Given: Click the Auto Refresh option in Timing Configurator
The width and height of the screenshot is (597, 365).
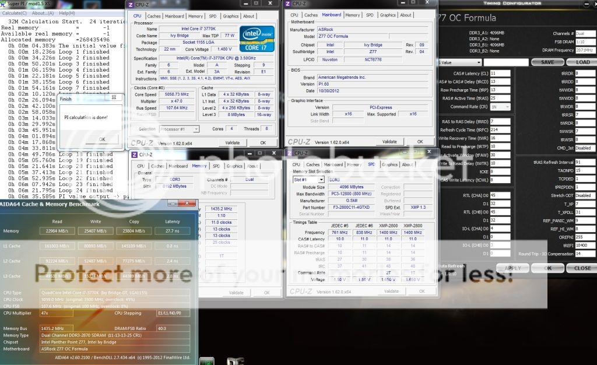Looking at the screenshot, I should coord(448,264).
